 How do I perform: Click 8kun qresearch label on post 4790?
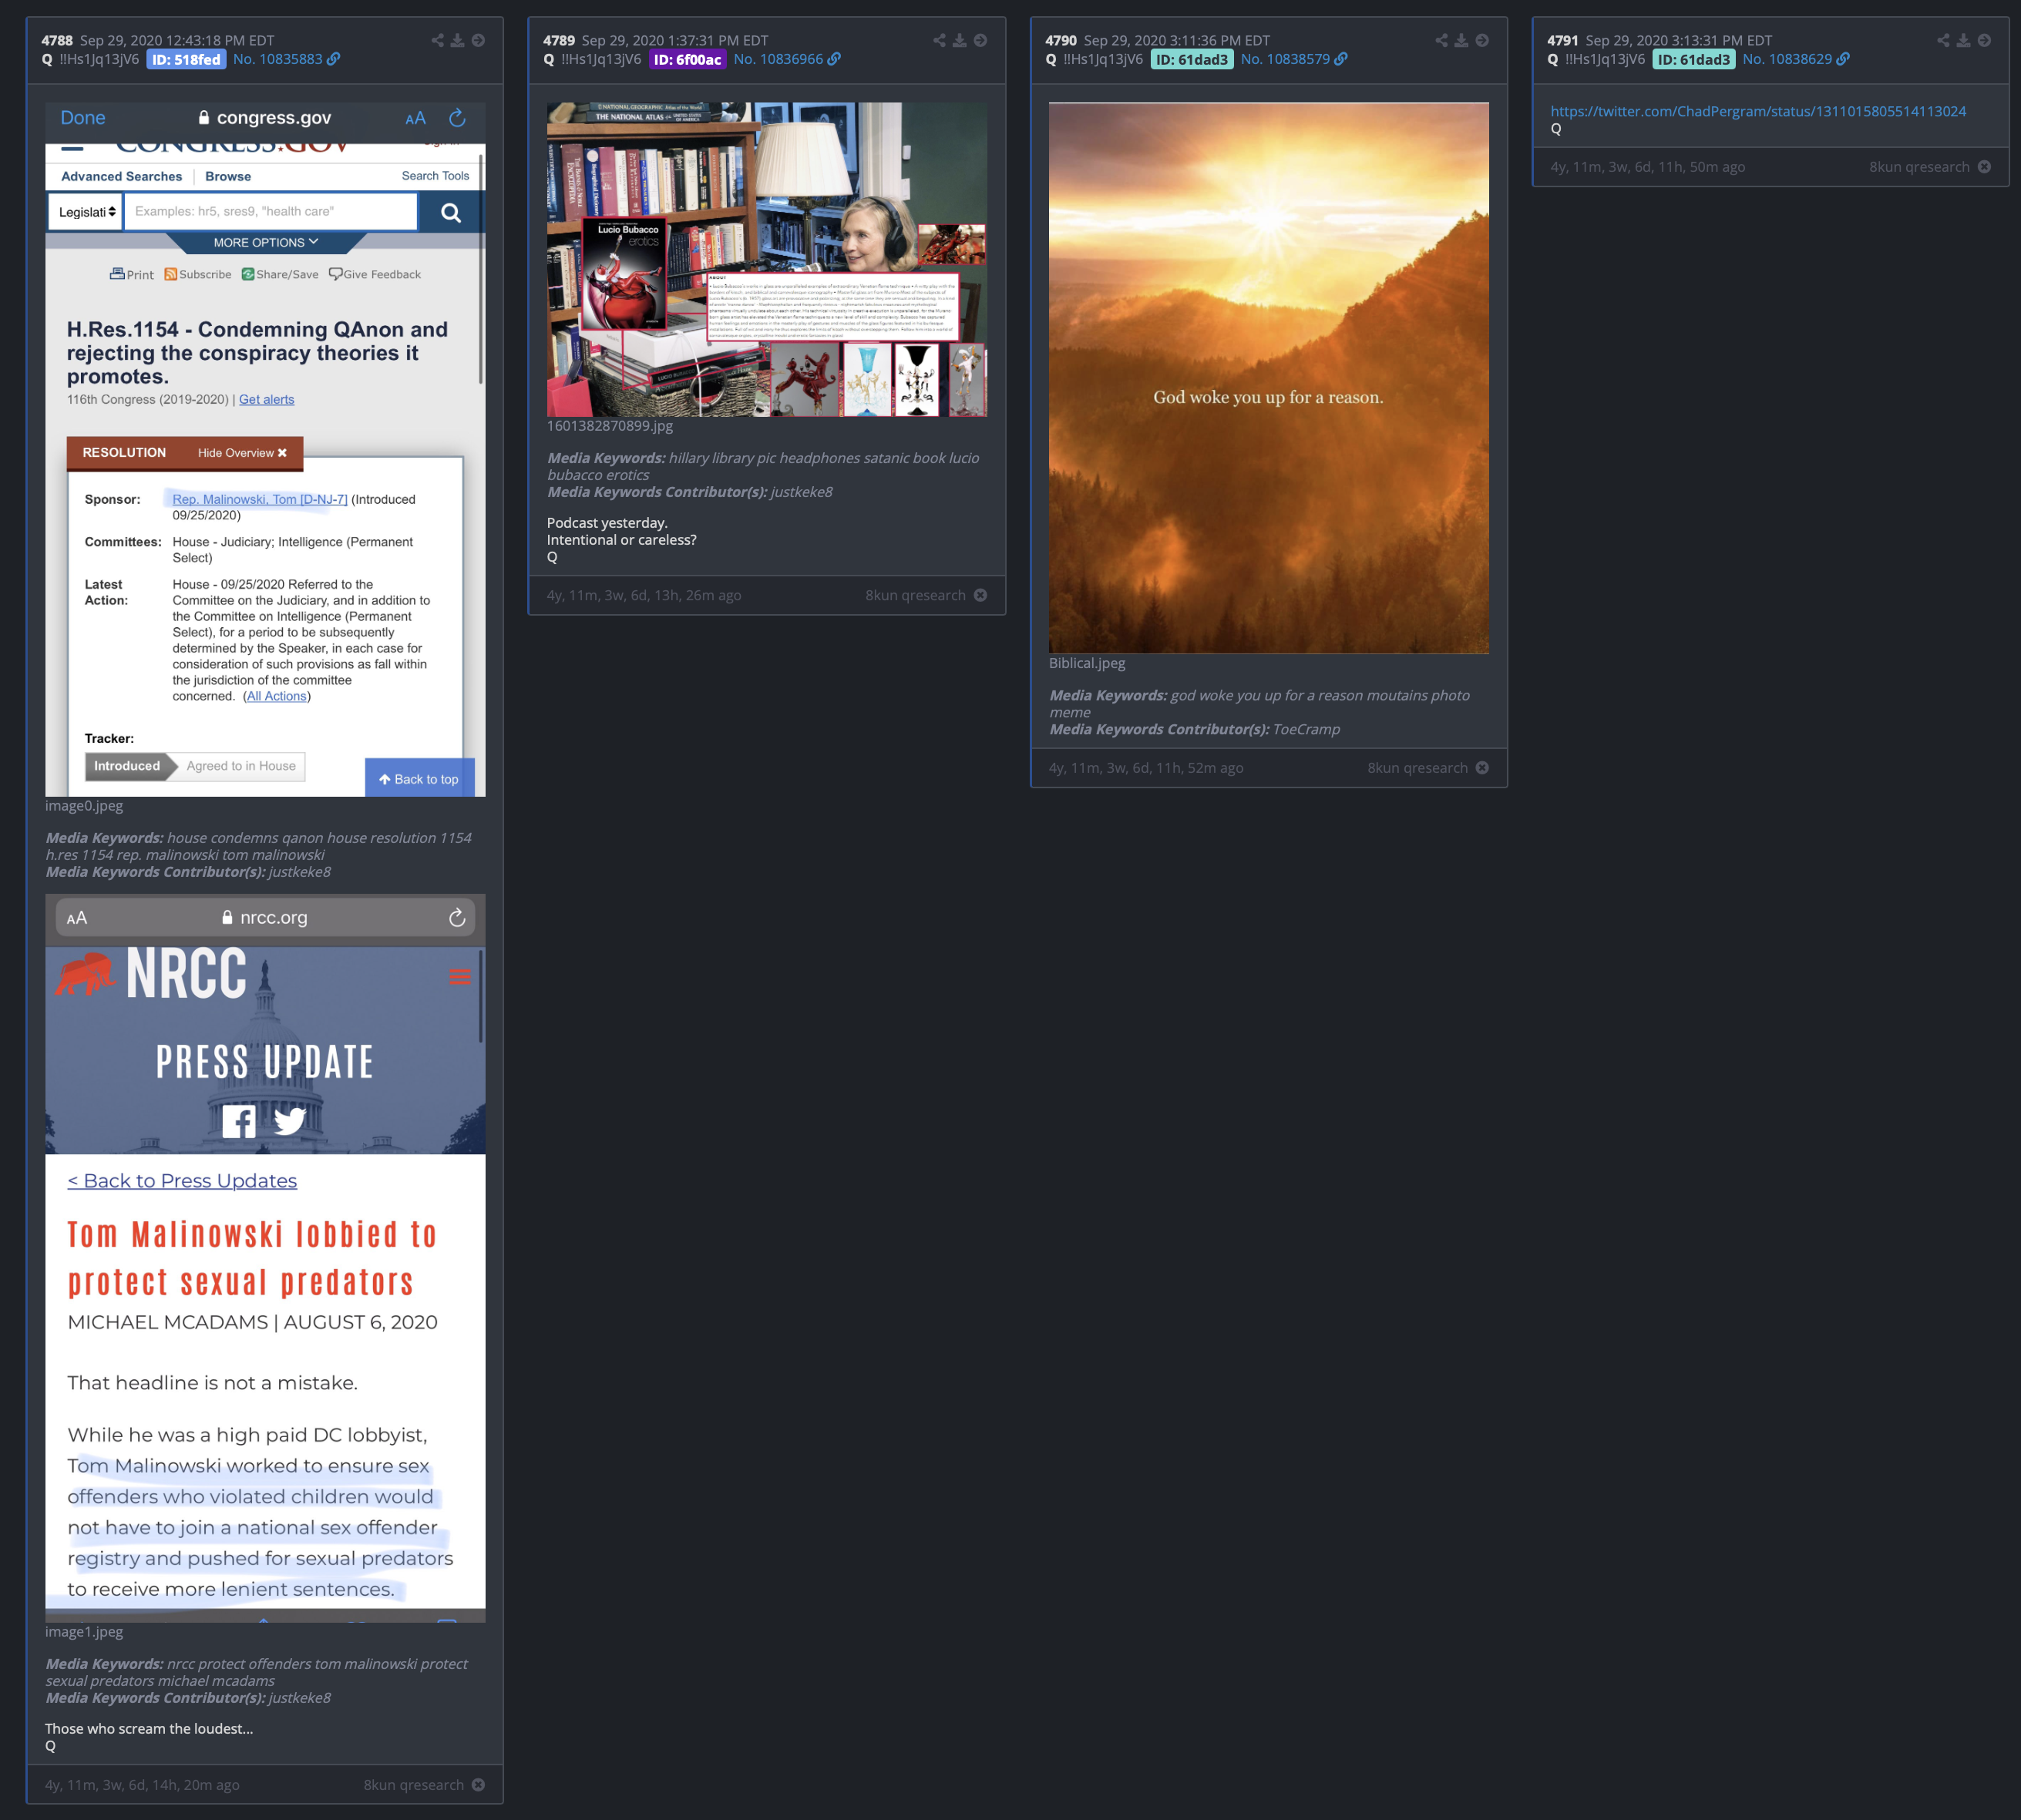tap(1417, 768)
